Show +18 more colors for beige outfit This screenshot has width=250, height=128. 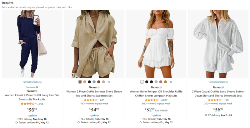point(108,82)
